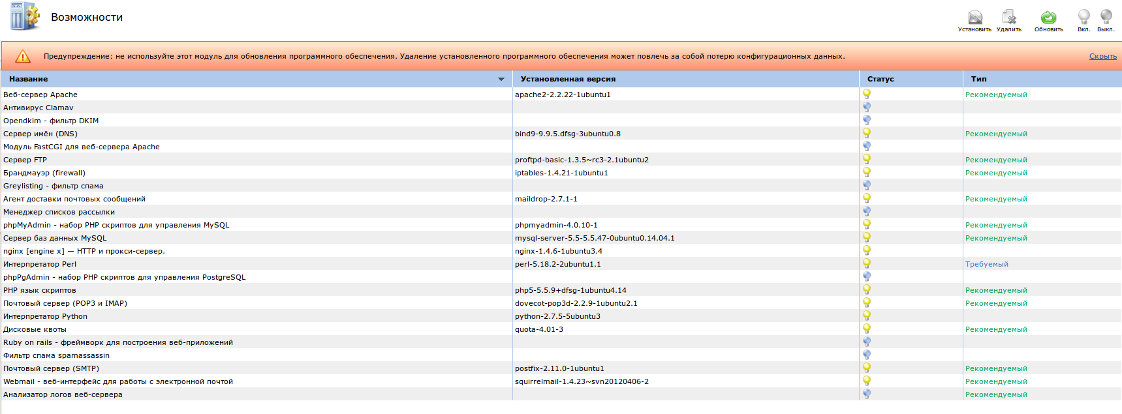
Task: Click status bulb for Модуль FastCGI row
Action: click(867, 146)
